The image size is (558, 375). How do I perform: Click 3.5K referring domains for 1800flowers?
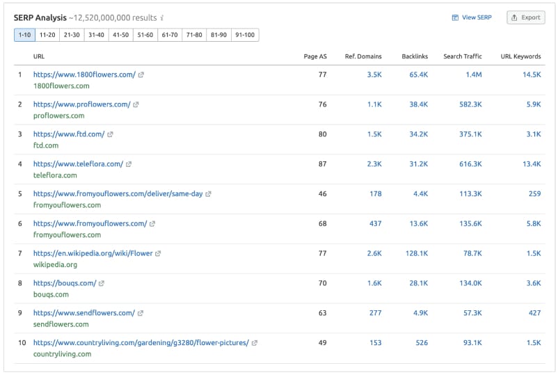[374, 74]
